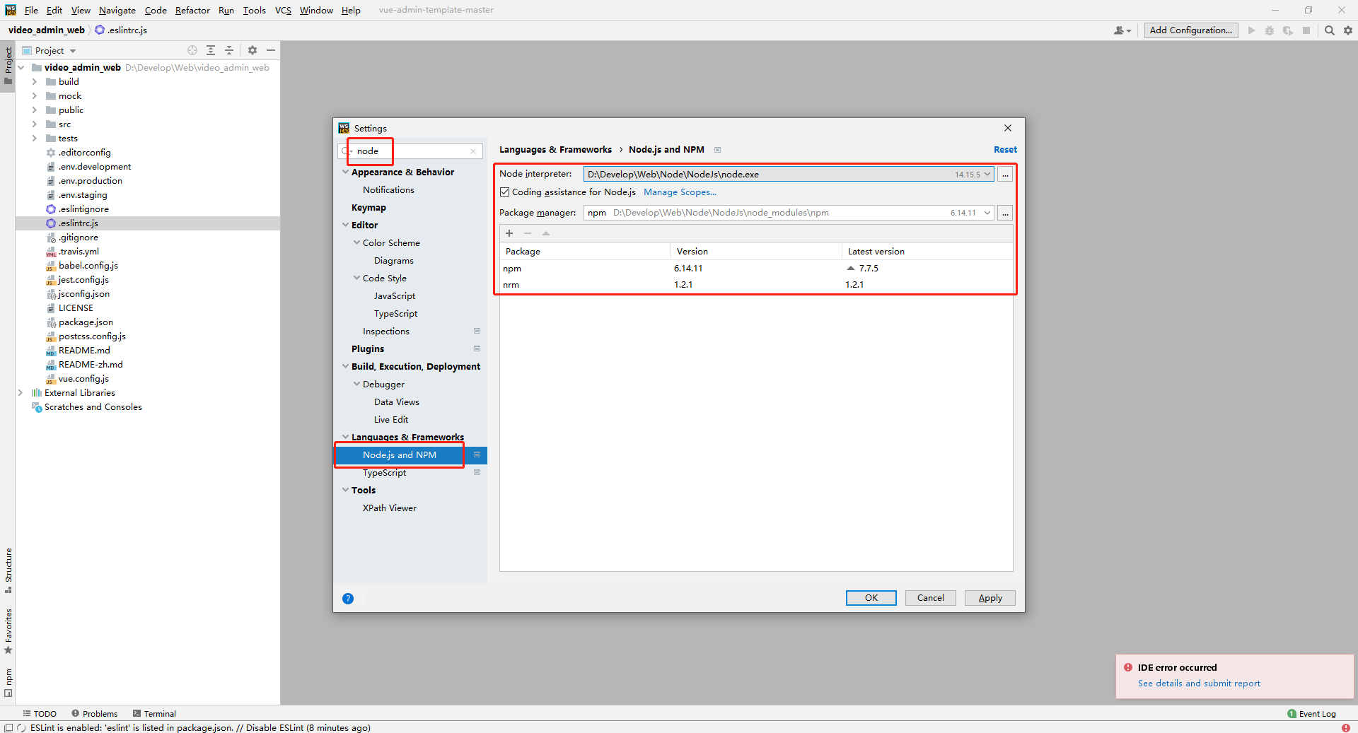
Task: Add a package with the plus icon
Action: pos(509,233)
